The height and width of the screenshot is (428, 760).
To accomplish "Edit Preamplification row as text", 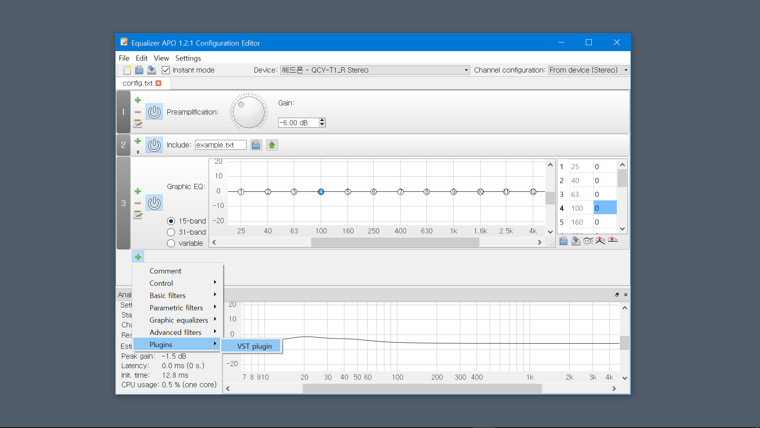I will (x=138, y=124).
